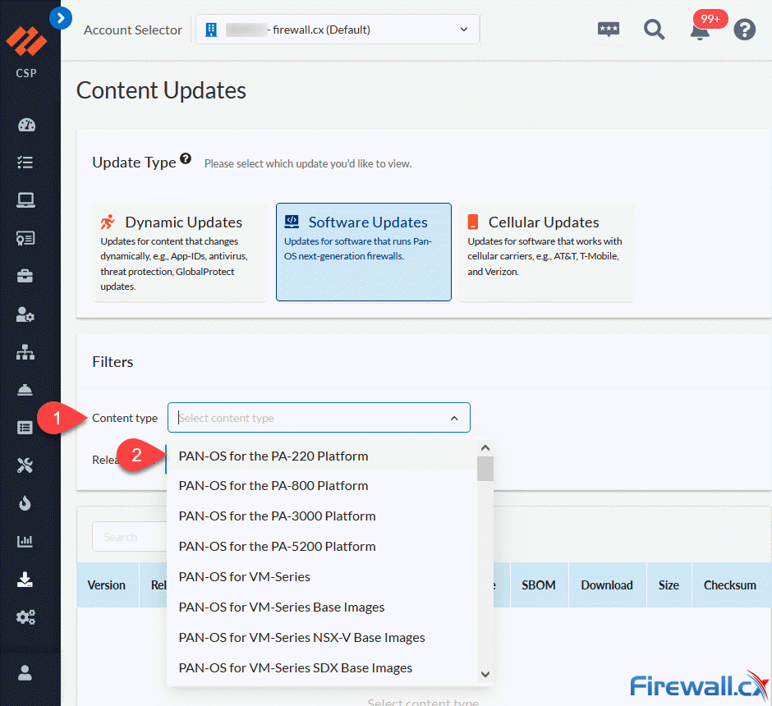Open the briefcase icon in sidebar
772x706 pixels.
coord(25,277)
